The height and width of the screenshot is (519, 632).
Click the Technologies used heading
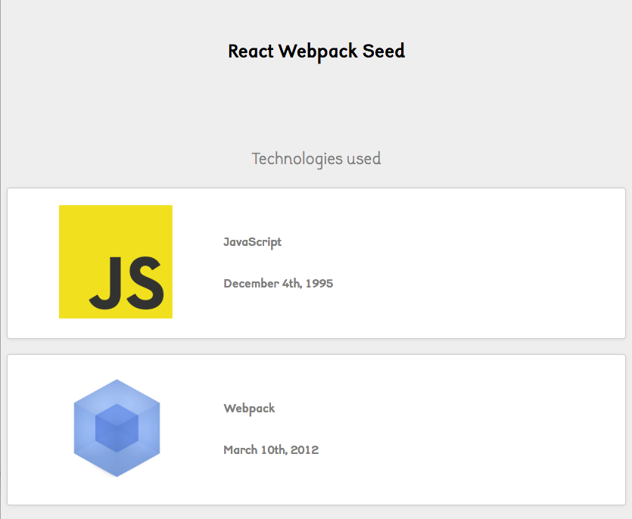pyautogui.click(x=316, y=159)
